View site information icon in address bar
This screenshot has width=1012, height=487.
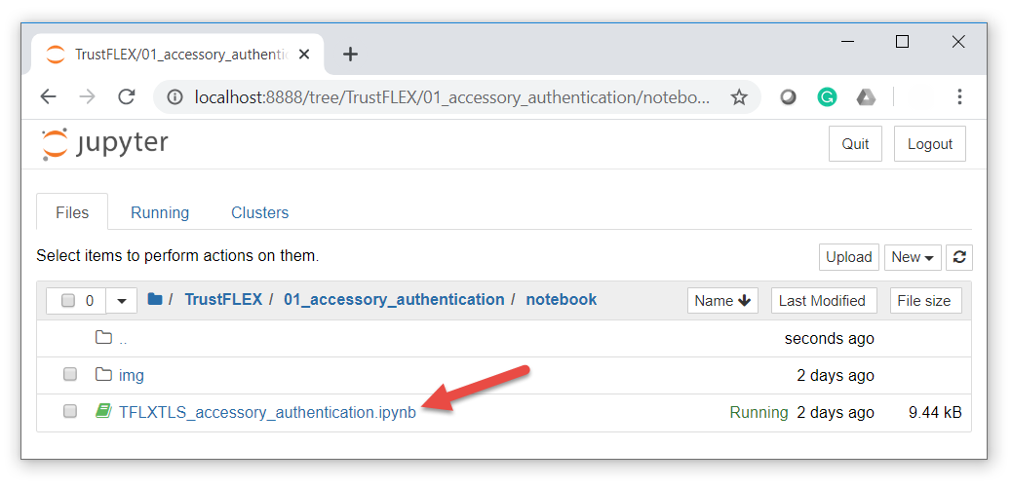pos(175,97)
